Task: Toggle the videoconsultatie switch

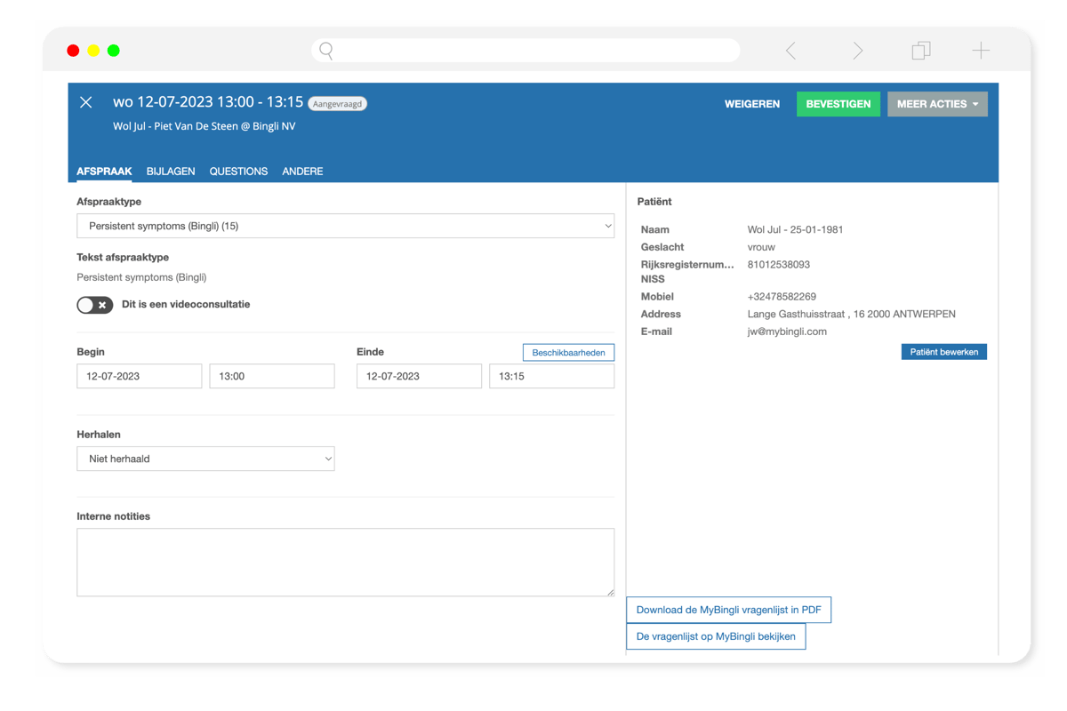Action: tap(94, 305)
